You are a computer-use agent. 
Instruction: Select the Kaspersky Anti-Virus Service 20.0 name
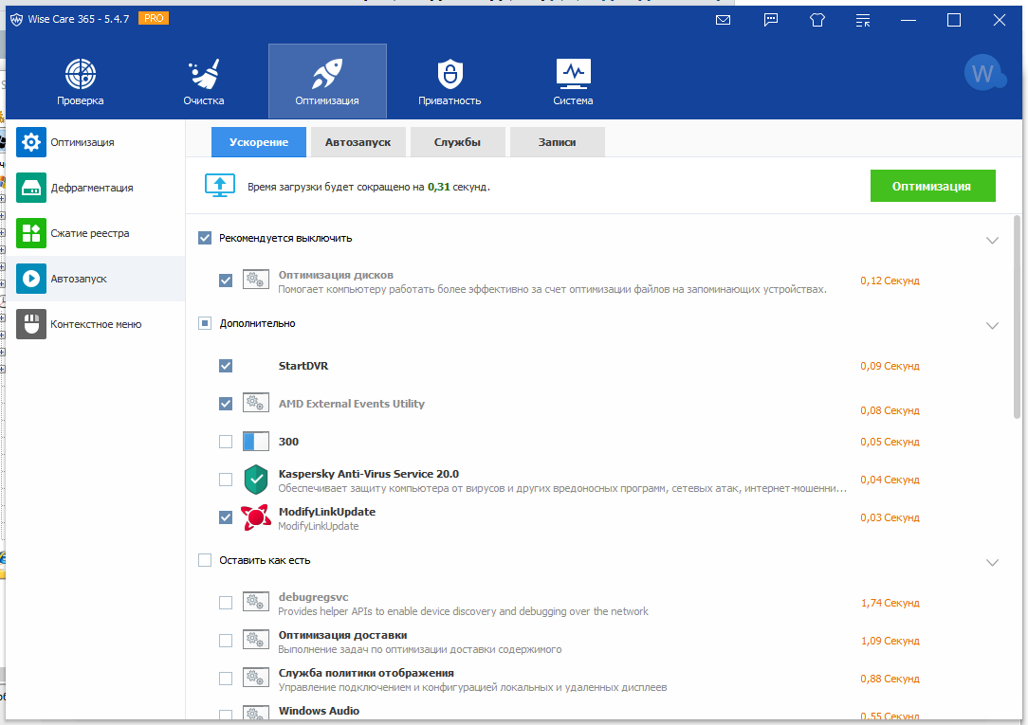coord(369,474)
